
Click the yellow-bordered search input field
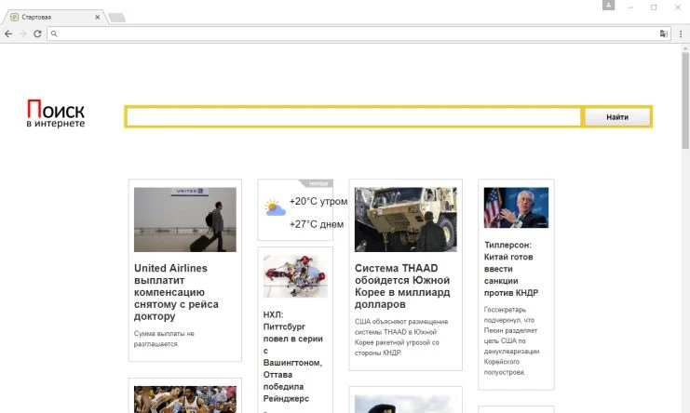[x=353, y=117]
